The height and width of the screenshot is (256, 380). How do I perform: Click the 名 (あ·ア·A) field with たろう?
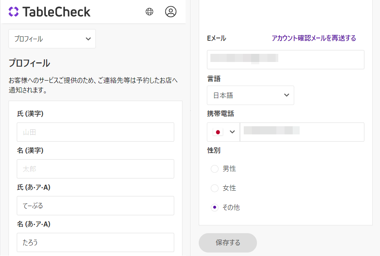click(95, 242)
